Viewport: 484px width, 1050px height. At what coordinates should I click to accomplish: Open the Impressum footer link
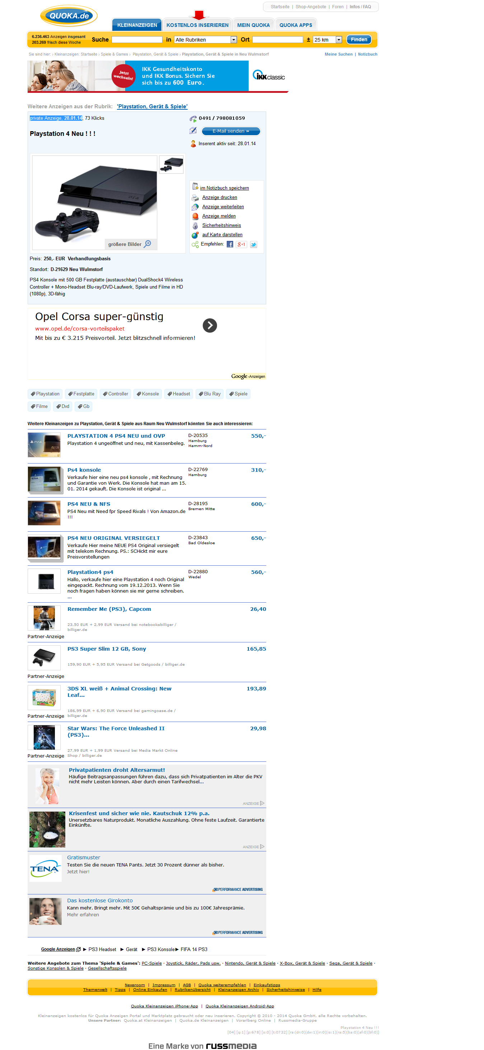(x=164, y=985)
